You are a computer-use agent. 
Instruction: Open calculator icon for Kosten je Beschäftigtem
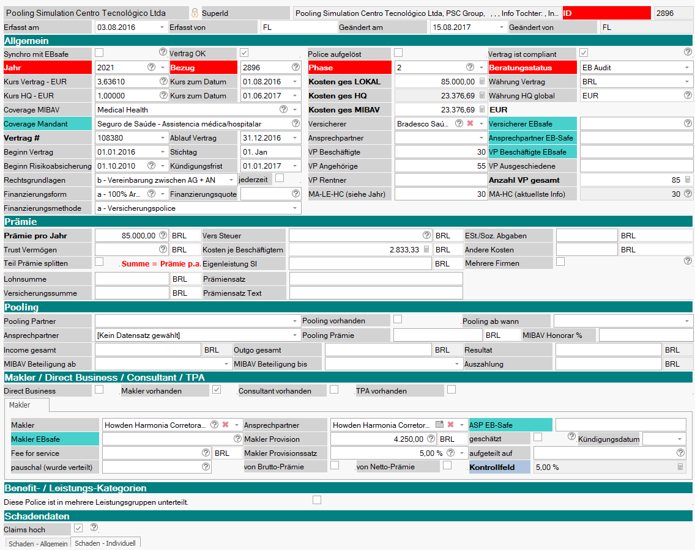click(x=426, y=249)
